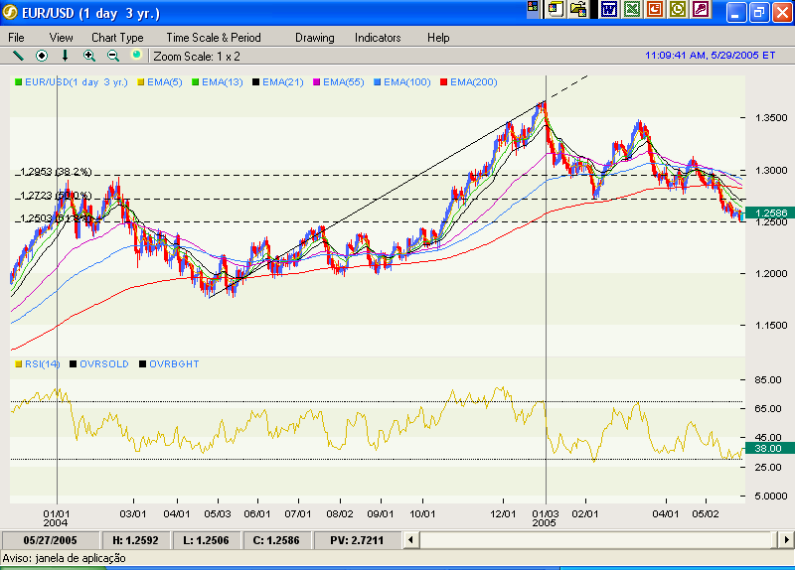Screen dimensions: 795x570
Task: Click the red EMA(200) color square
Action: click(444, 81)
